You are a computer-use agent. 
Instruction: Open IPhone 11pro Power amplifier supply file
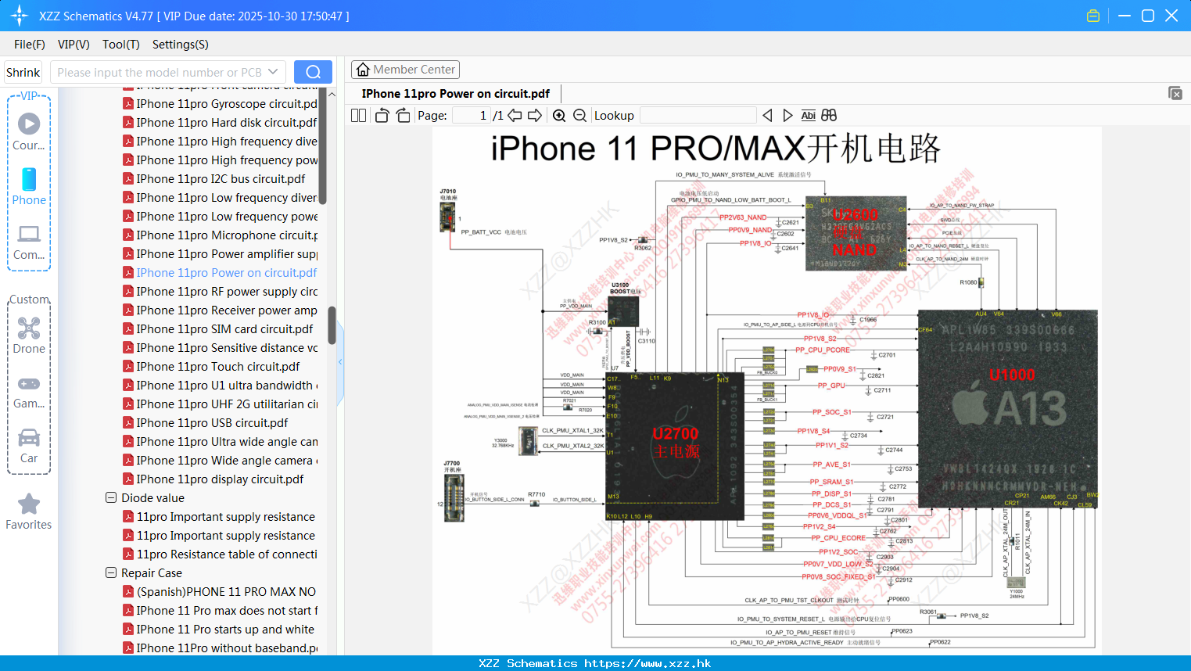coord(220,253)
